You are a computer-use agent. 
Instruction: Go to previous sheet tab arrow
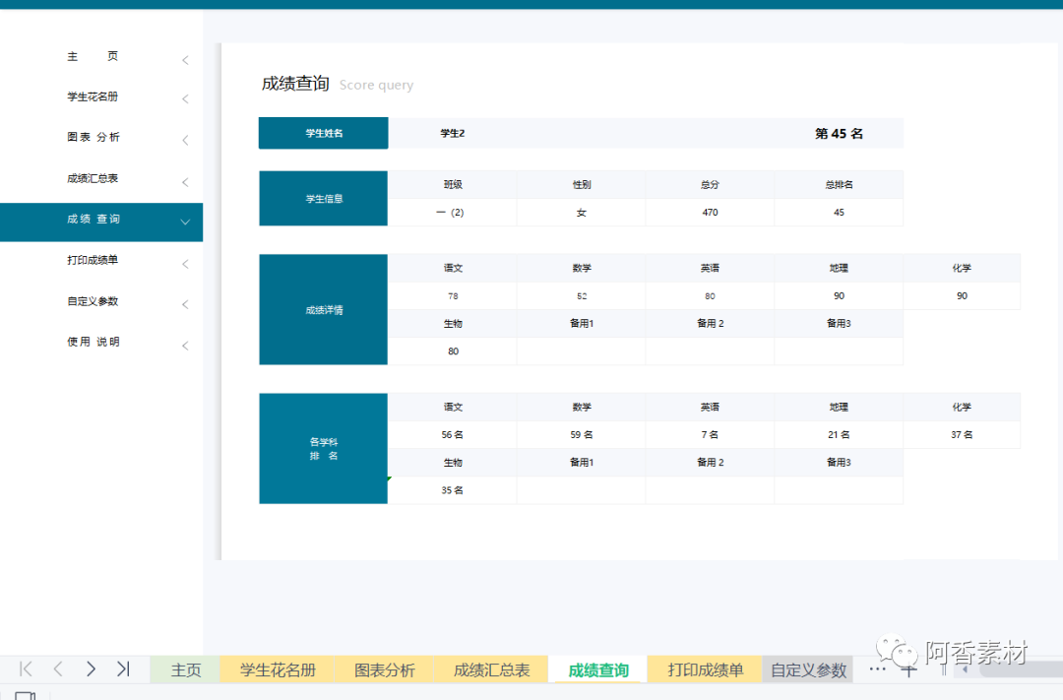[58, 669]
